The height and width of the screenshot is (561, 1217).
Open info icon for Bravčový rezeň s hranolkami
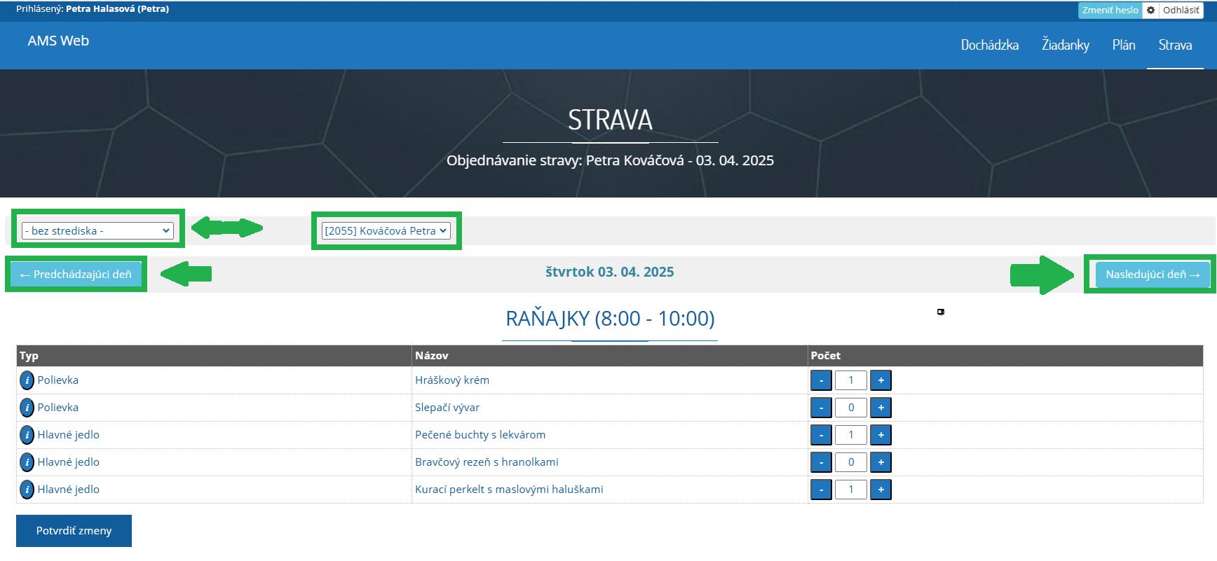point(27,462)
